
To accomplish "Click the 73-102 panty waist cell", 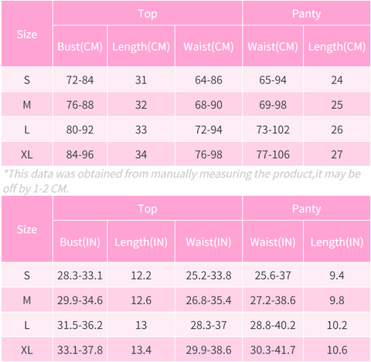I will (x=273, y=130).
